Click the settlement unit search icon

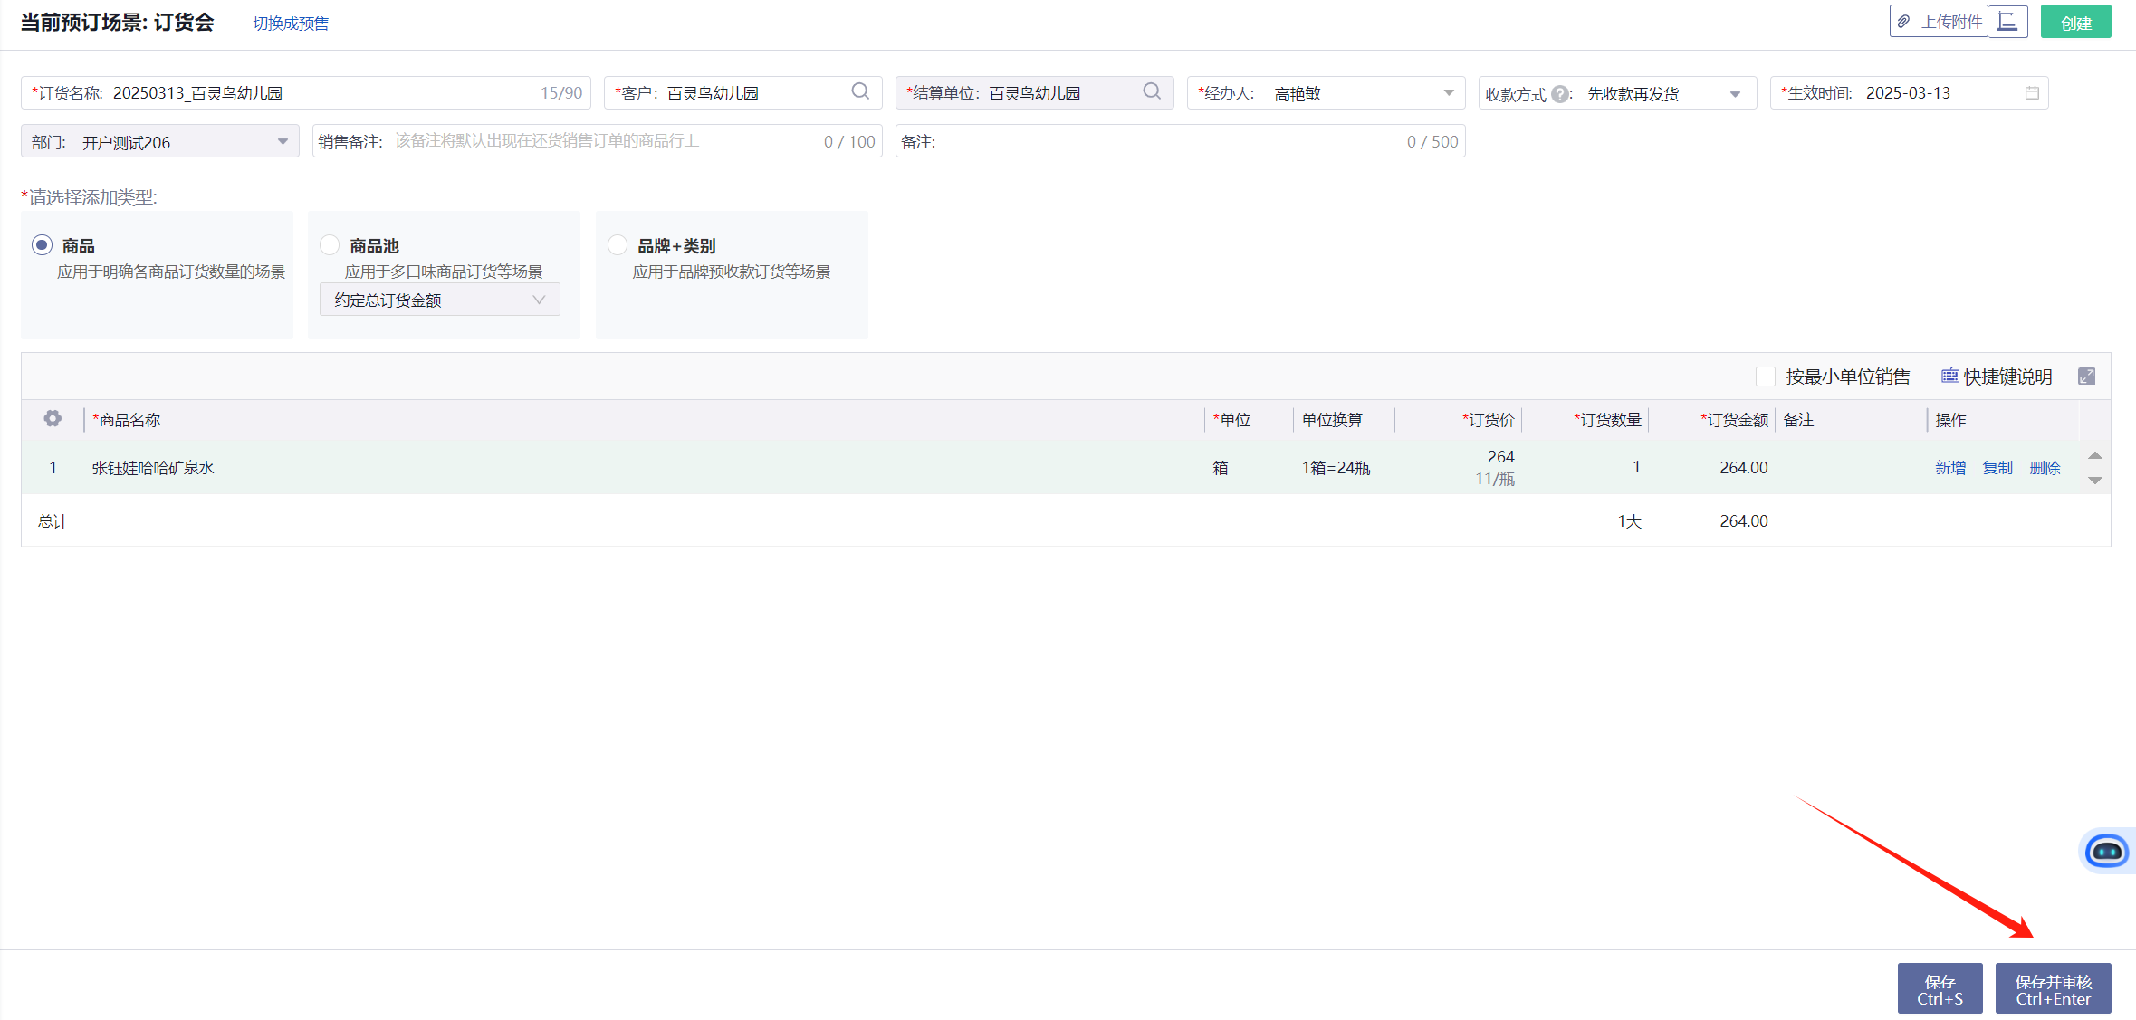(1152, 91)
